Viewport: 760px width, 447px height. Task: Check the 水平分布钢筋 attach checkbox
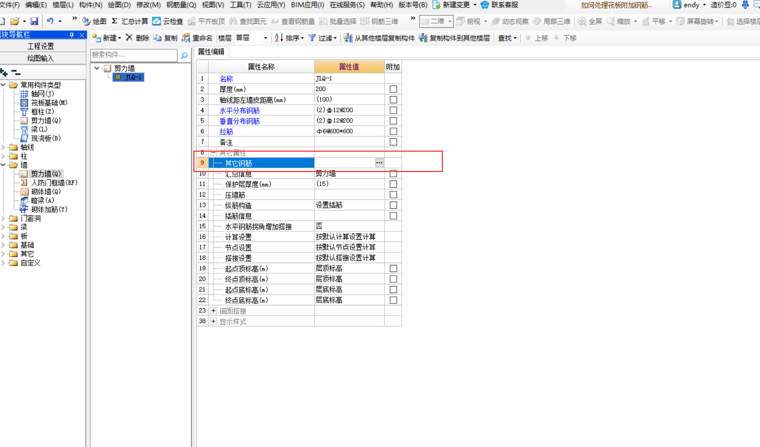393,110
